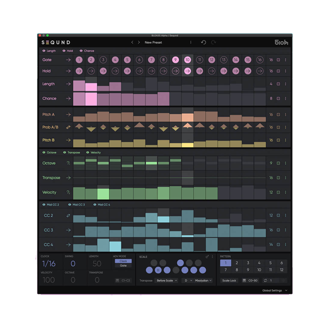The image size is (328, 328).
Task: Open the Chance row three-dot menu
Action: click(285, 99)
